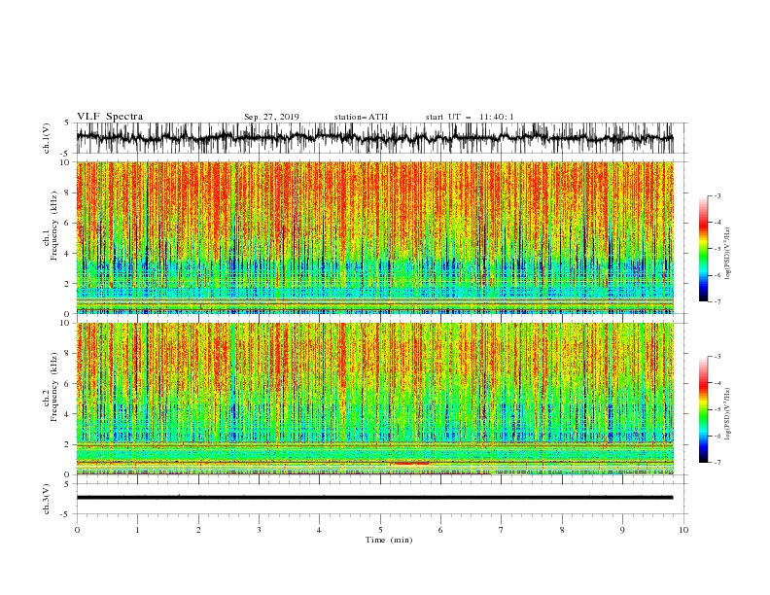Image resolution: width=770 pixels, height=595 pixels.
Task: Click the red emission streak in ch.2 spectrogram
Action: [x=411, y=463]
